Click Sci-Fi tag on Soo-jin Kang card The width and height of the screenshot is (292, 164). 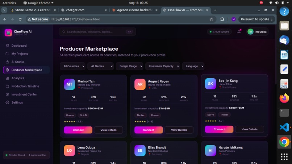click(210, 115)
